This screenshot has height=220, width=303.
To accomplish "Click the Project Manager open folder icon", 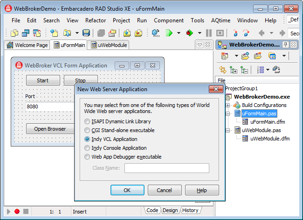I will tap(258, 56).
